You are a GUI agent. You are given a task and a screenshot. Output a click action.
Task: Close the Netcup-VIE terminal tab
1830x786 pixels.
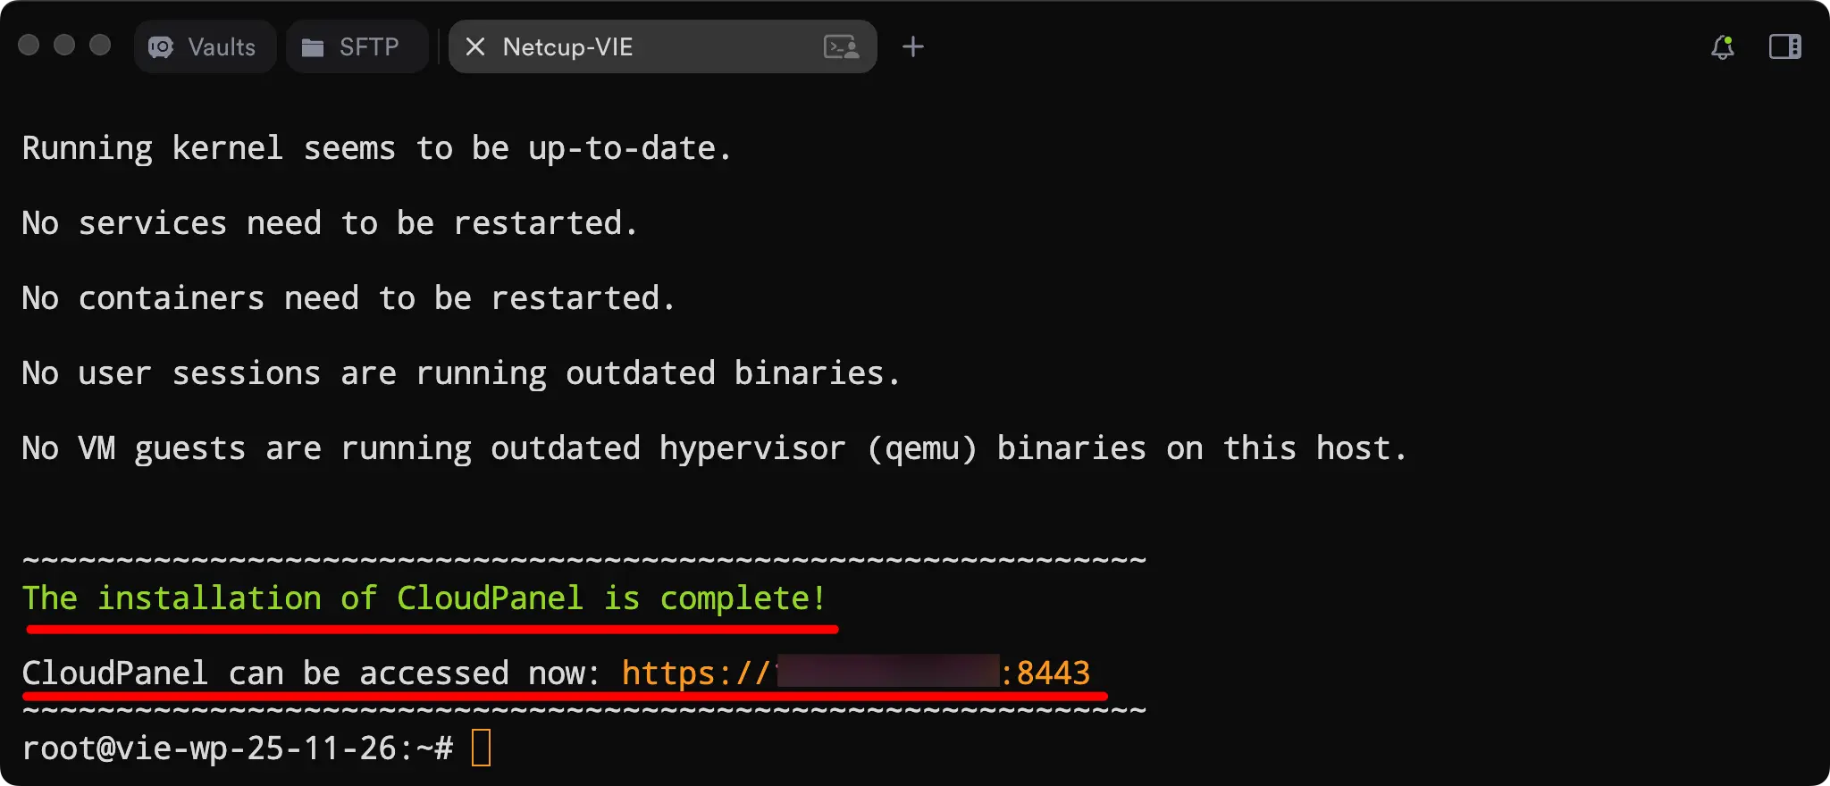[475, 46]
